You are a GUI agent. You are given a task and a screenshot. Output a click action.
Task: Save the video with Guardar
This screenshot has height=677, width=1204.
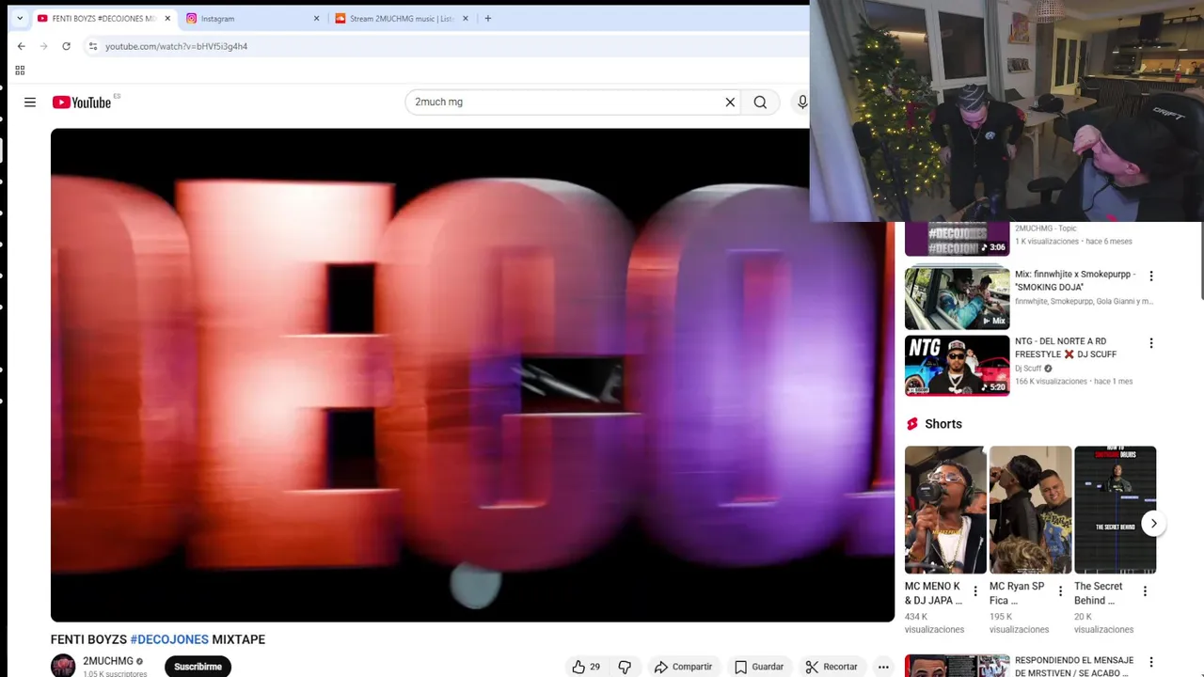[759, 667]
